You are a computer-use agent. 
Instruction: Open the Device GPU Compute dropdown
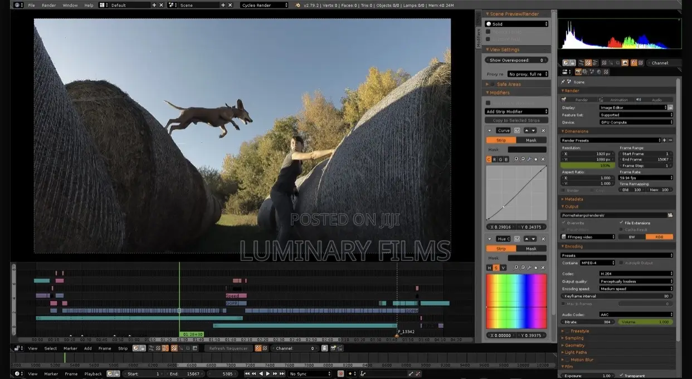coord(636,122)
